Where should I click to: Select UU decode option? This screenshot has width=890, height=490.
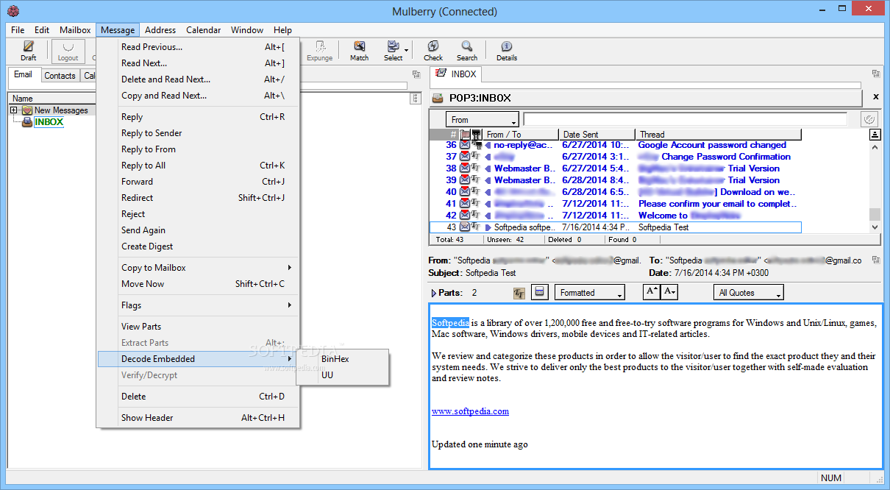coord(343,375)
